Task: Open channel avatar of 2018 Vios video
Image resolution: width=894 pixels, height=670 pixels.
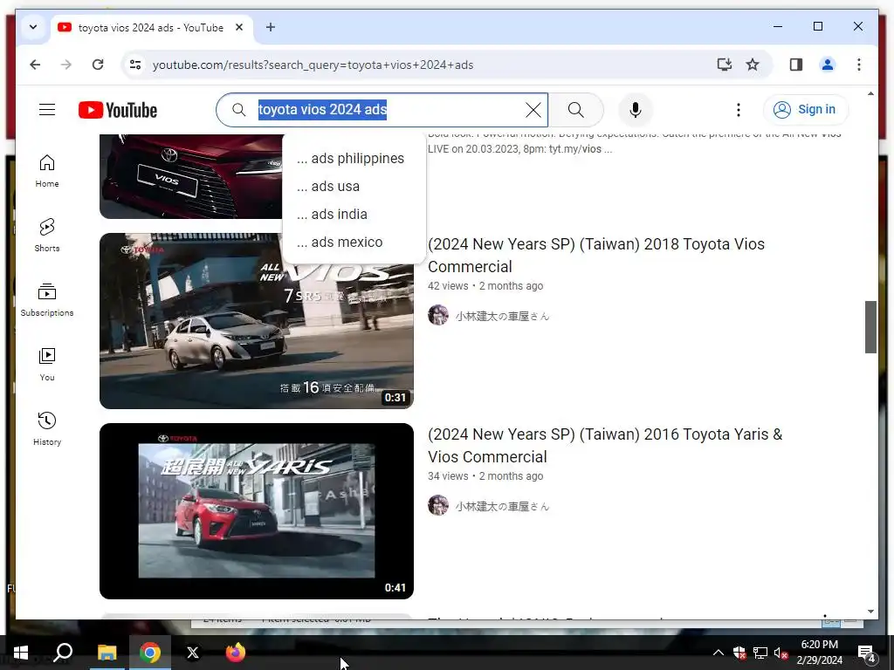Action: (x=438, y=315)
